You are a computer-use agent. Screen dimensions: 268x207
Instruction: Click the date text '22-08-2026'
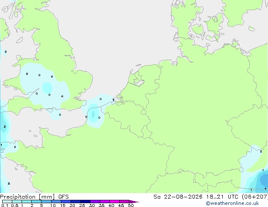[183, 197]
